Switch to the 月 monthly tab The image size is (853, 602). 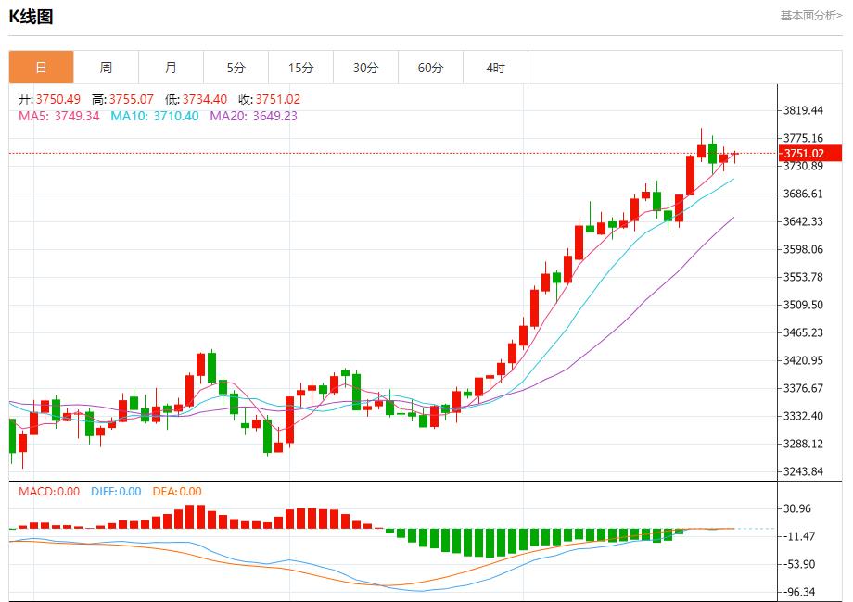tap(171, 68)
